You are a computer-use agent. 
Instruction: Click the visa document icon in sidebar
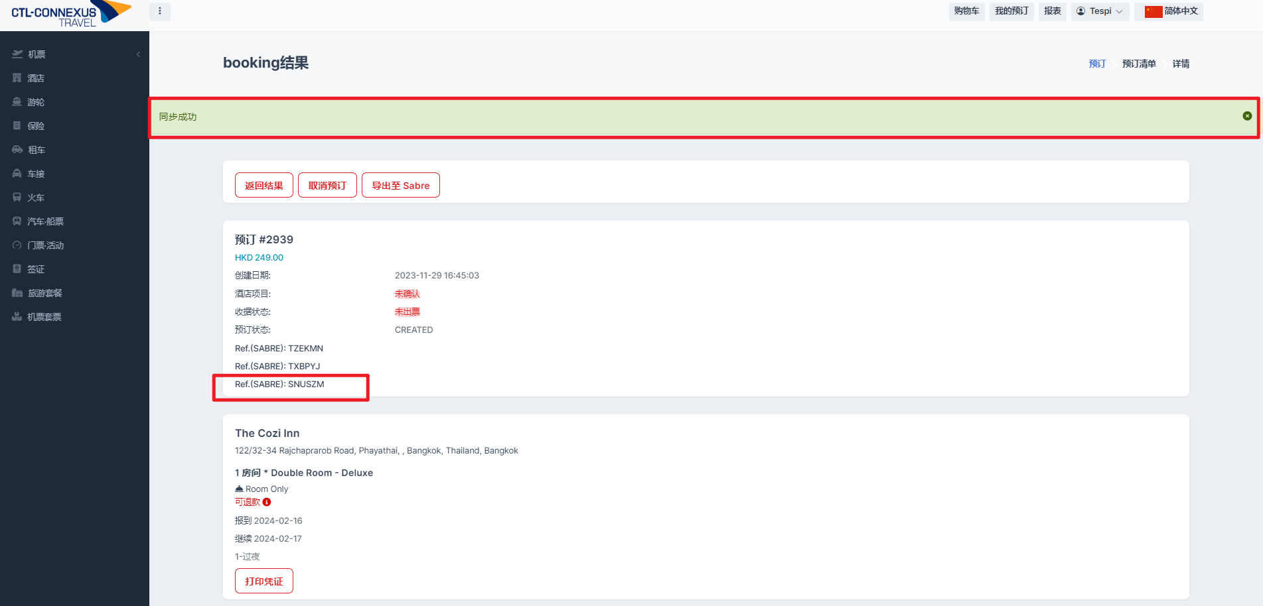(17, 269)
